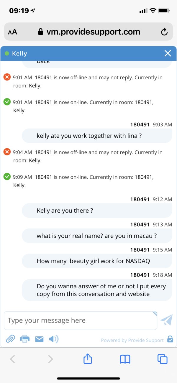
Task: Tap the Safari share button
Action: (88, 359)
